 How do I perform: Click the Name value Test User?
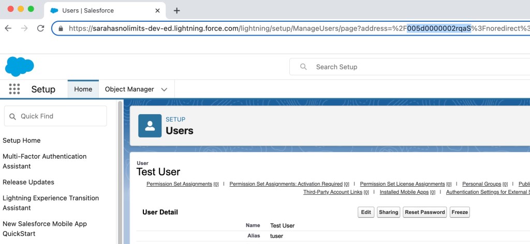(x=282, y=225)
